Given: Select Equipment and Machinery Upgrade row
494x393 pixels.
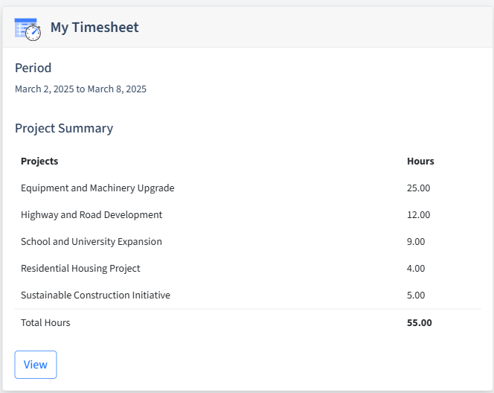Looking at the screenshot, I should click(x=248, y=188).
